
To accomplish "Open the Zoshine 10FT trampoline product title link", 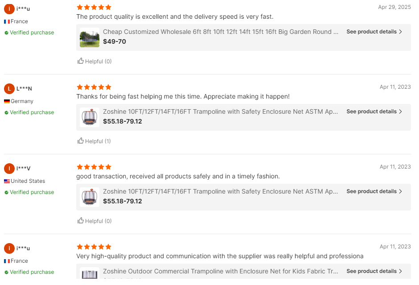I will coord(220,112).
